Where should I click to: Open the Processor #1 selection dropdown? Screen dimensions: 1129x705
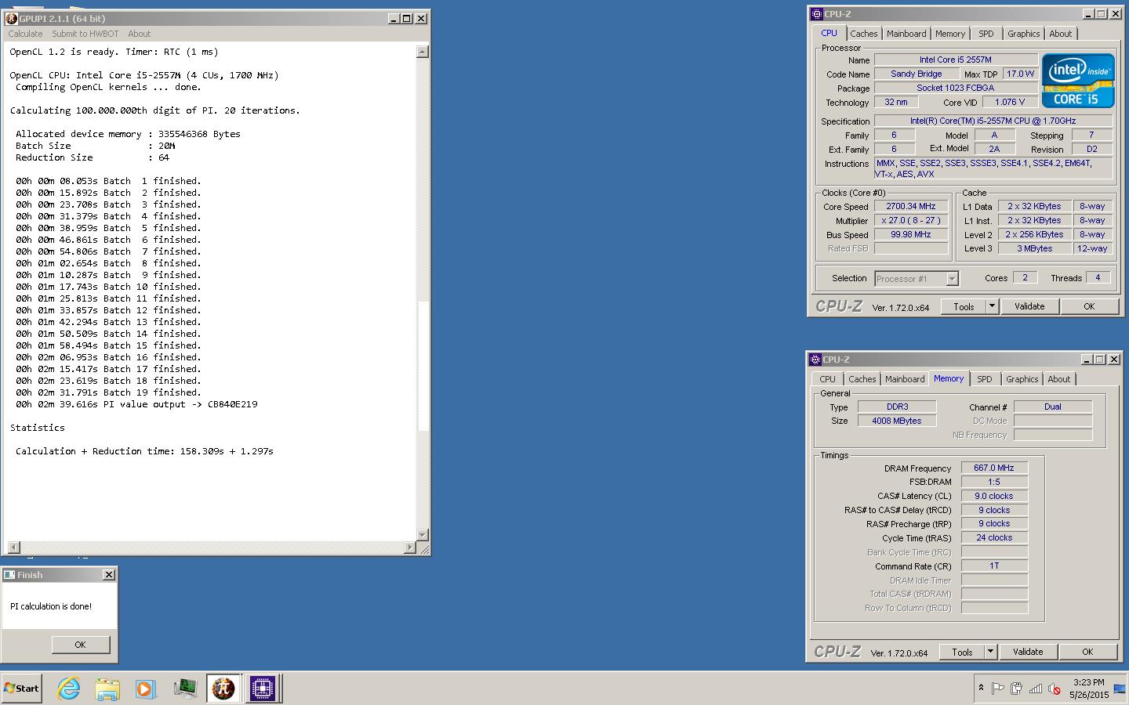point(916,279)
